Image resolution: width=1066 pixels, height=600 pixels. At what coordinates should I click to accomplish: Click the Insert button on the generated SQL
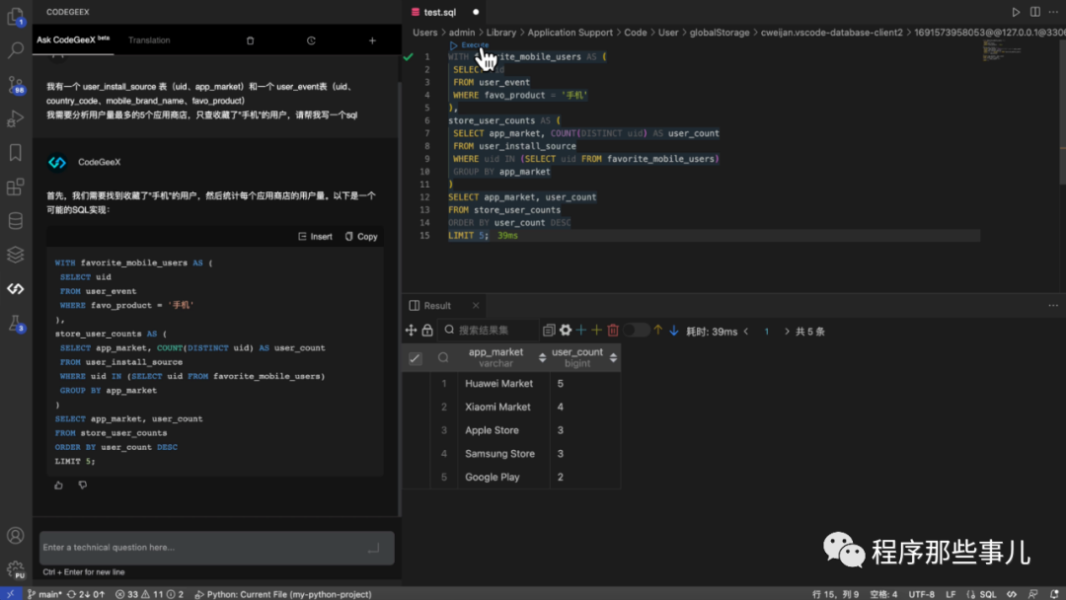tap(315, 236)
